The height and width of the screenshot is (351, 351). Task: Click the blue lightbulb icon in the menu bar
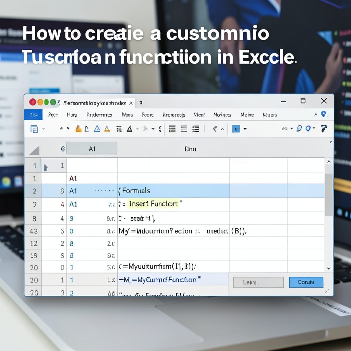click(324, 114)
